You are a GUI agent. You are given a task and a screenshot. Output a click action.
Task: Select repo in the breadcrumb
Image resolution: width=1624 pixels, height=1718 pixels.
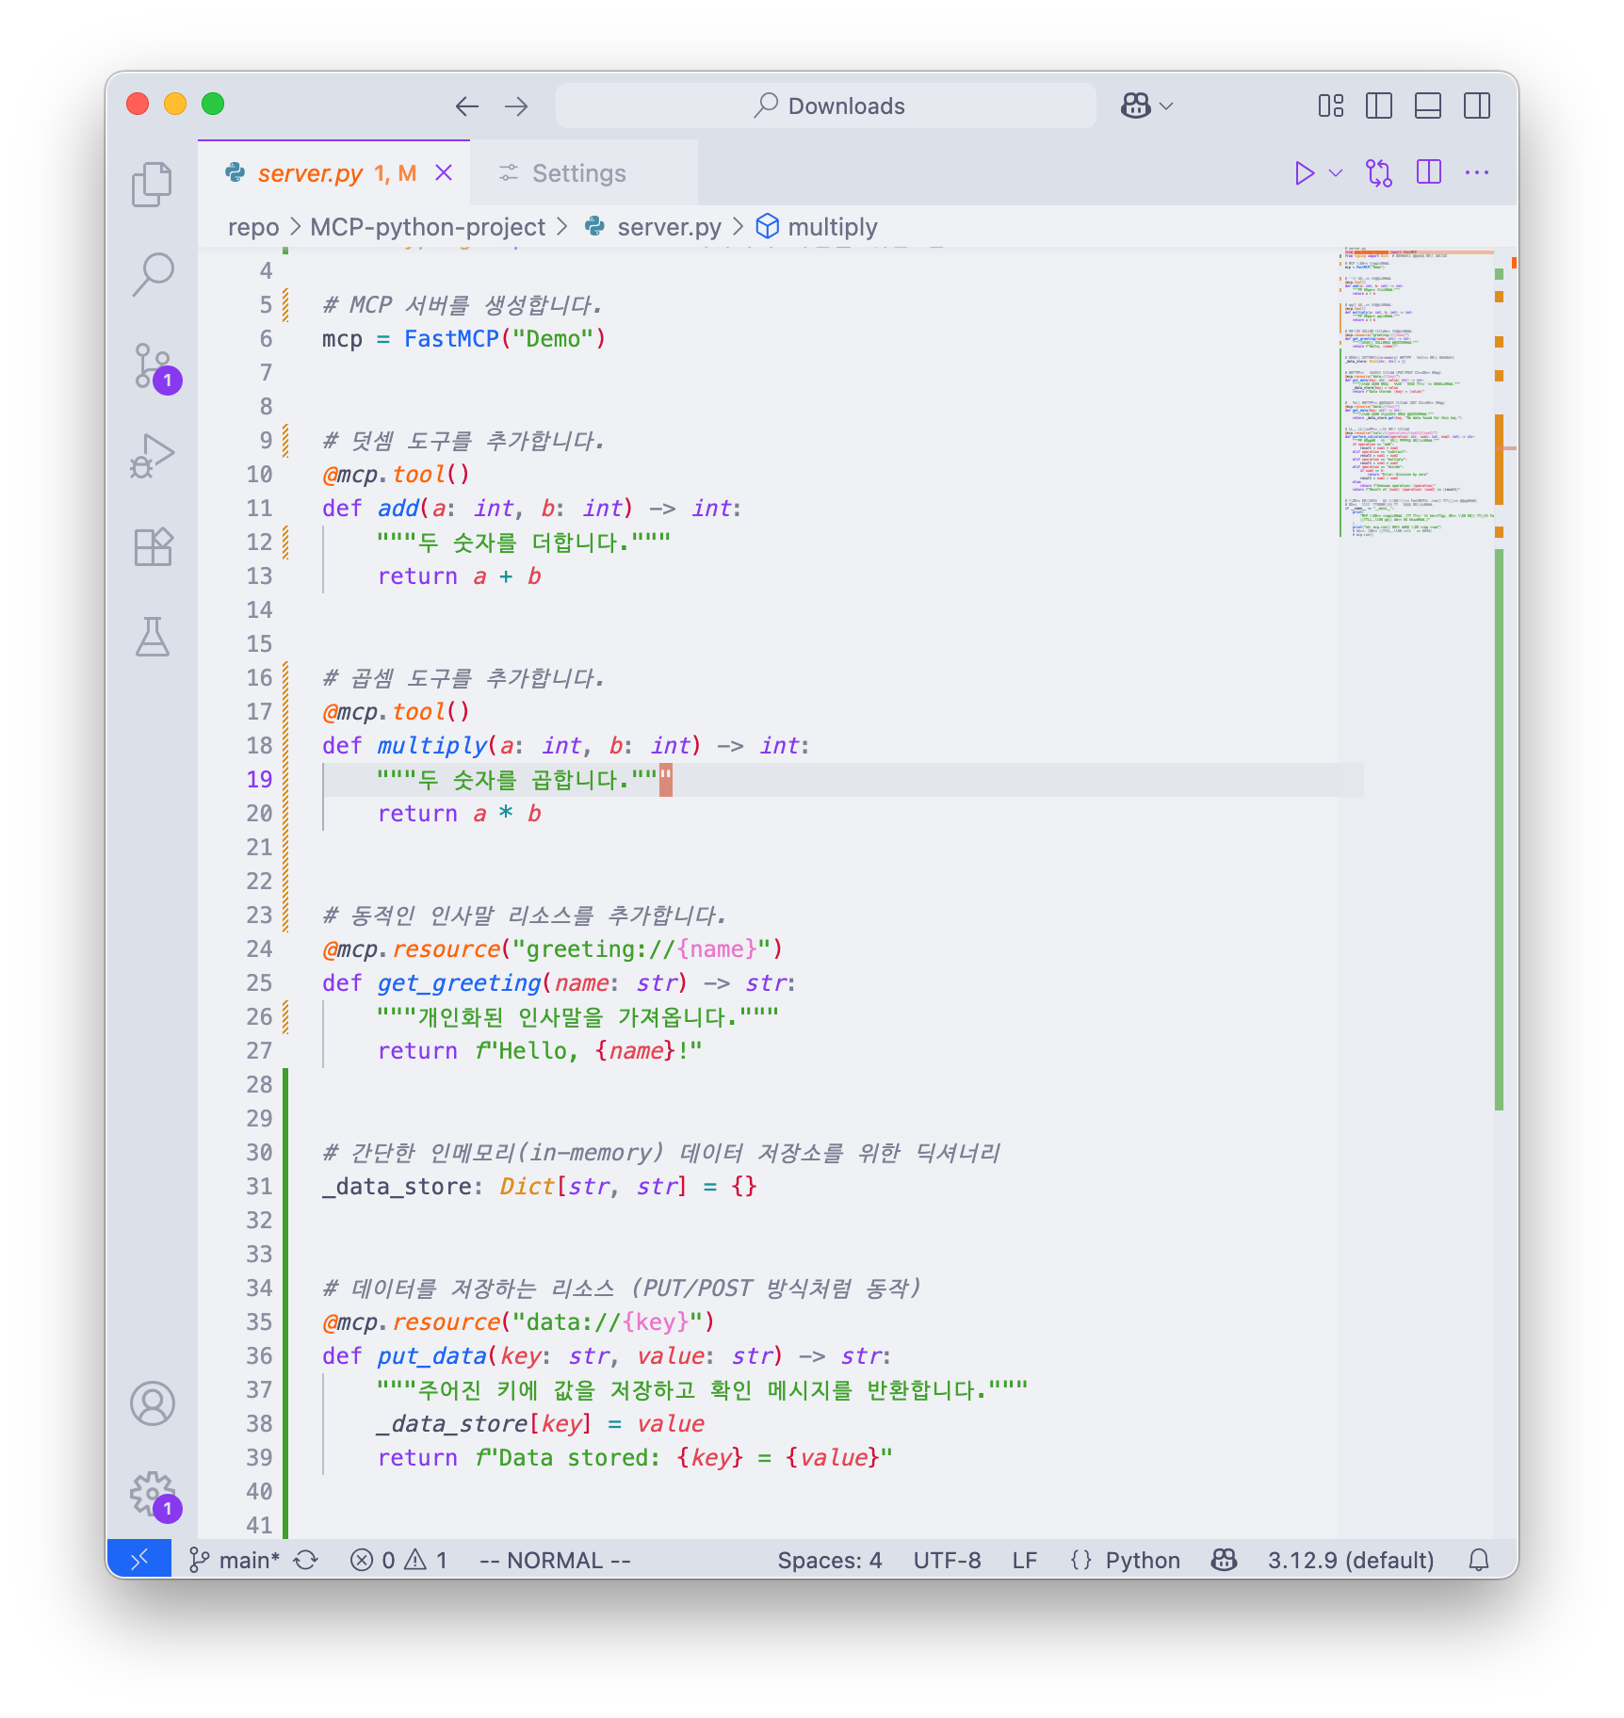coord(253,227)
